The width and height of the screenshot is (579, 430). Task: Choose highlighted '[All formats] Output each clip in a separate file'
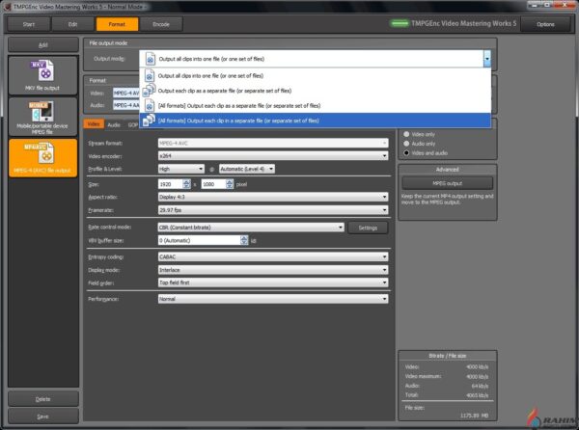click(315, 121)
